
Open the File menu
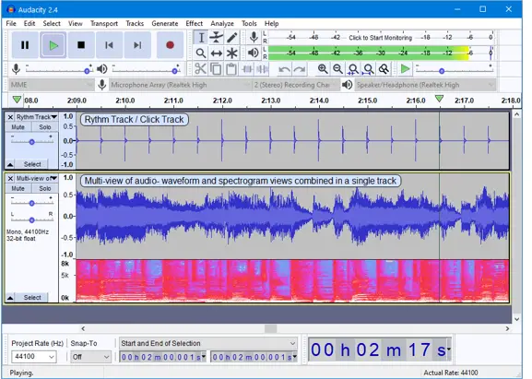(11, 23)
